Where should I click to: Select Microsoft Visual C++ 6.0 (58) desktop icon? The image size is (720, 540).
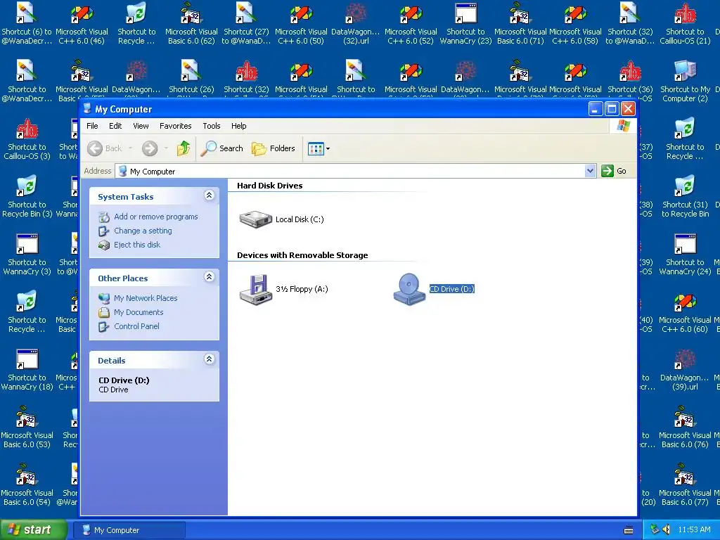pos(575,24)
